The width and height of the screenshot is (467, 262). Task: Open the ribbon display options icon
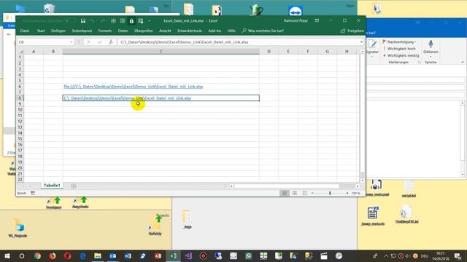[317, 20]
